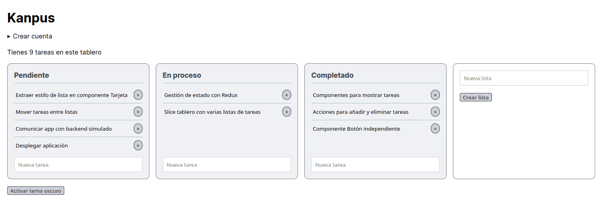Delete 'Gestión de estado con Redux' task
The image size is (612, 208).
click(287, 95)
